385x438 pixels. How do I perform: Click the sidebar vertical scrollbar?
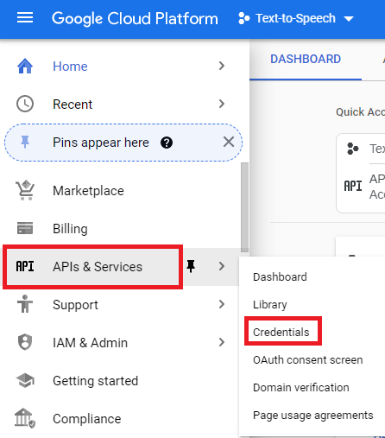coord(244,207)
